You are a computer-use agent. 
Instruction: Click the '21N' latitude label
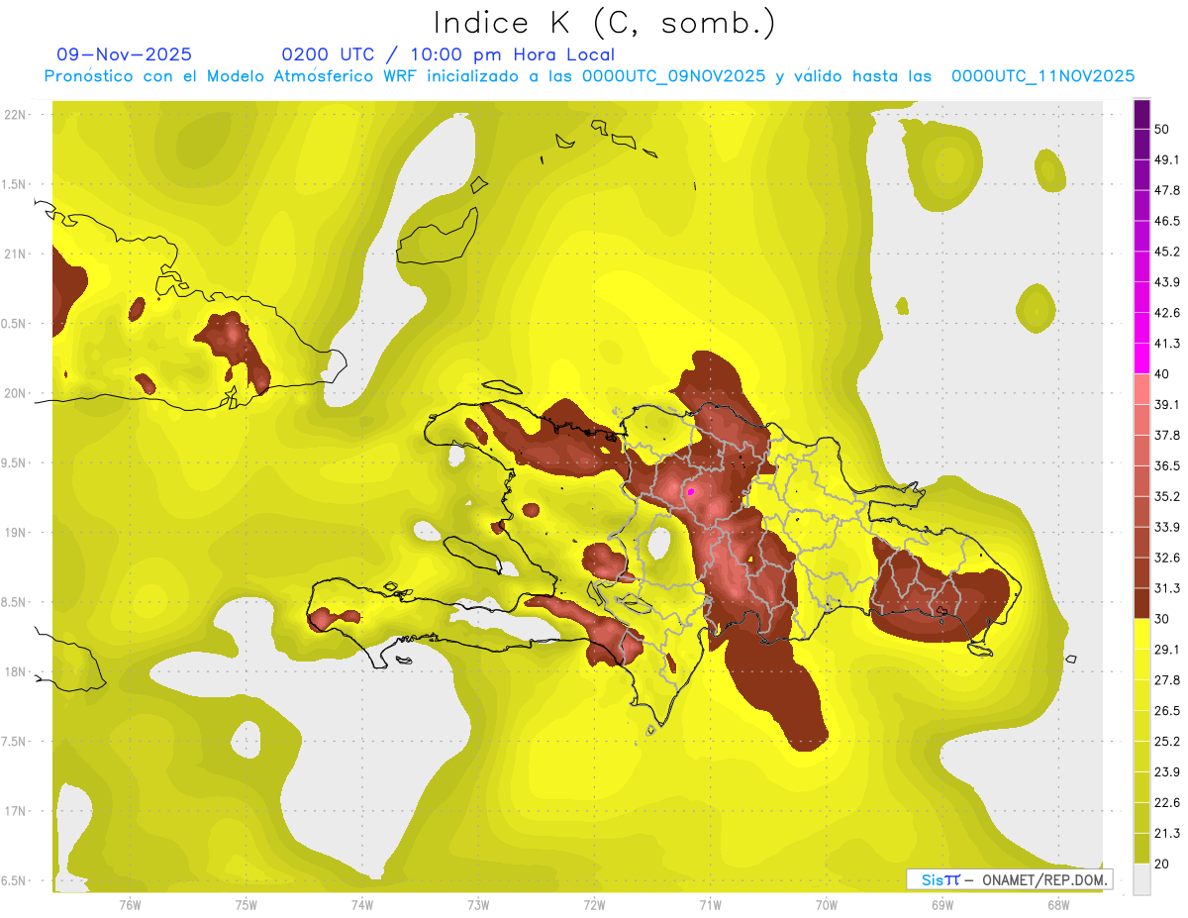click(x=15, y=254)
